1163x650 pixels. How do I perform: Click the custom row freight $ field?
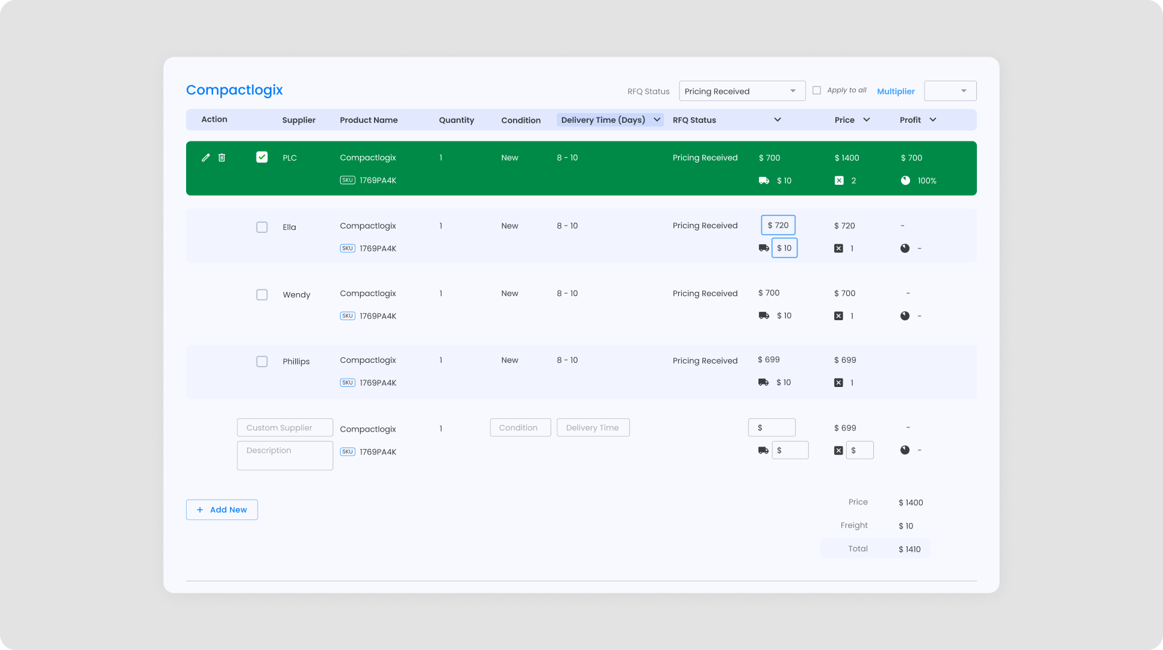coord(790,450)
